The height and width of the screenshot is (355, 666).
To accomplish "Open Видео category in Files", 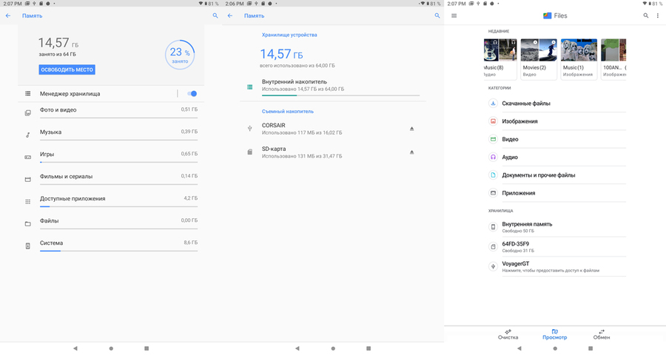I will pyautogui.click(x=556, y=139).
